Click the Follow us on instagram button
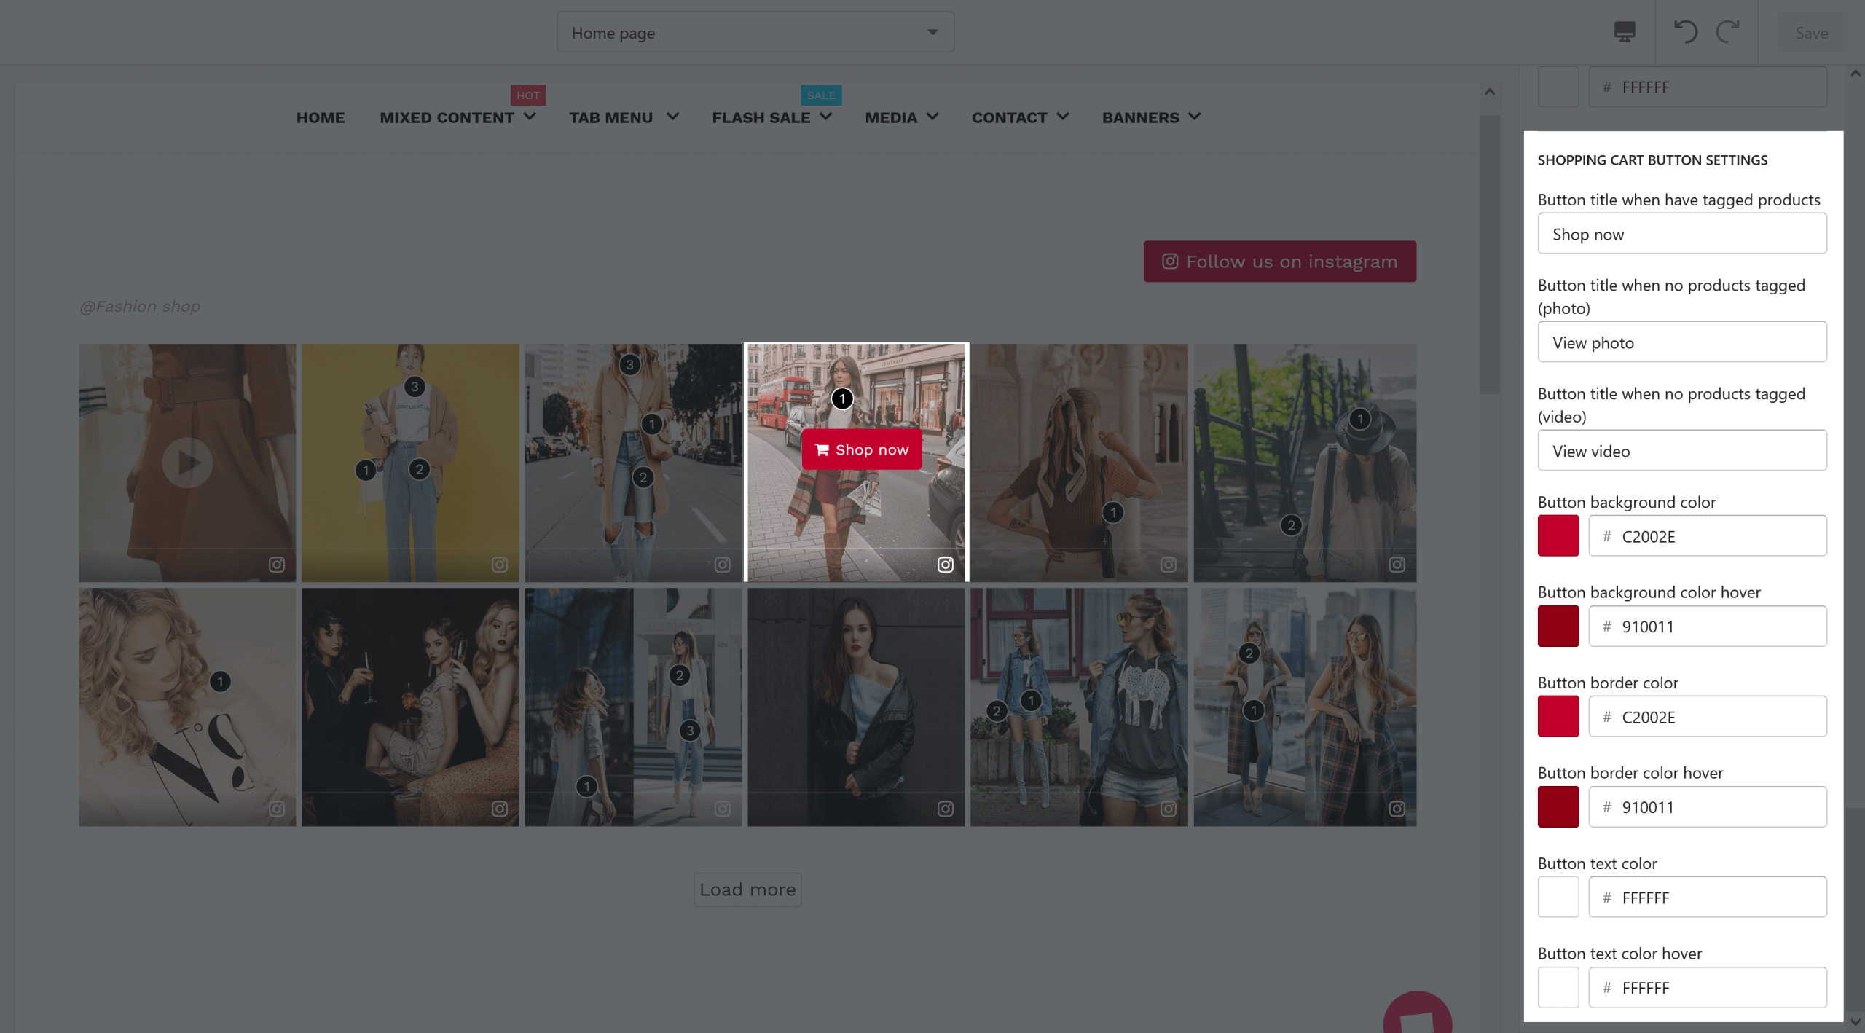The image size is (1865, 1033). click(1279, 262)
